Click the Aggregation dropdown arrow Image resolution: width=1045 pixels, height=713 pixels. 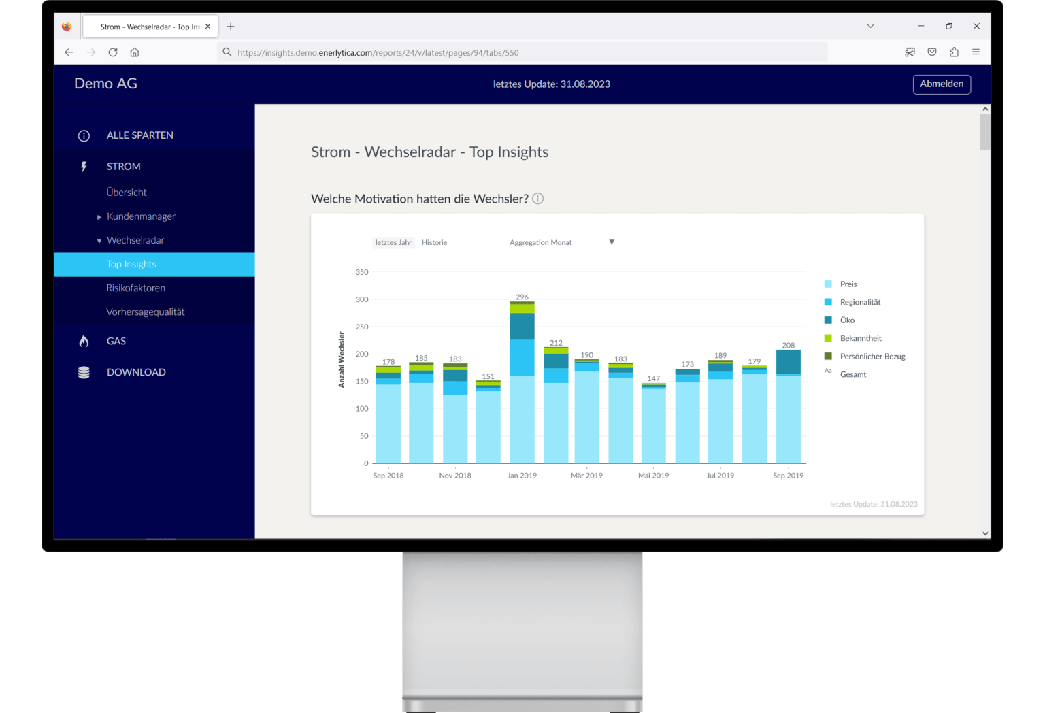[x=612, y=242]
